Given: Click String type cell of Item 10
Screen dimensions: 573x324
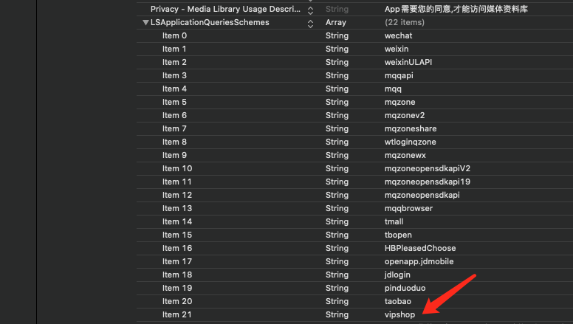Looking at the screenshot, I should click(337, 169).
